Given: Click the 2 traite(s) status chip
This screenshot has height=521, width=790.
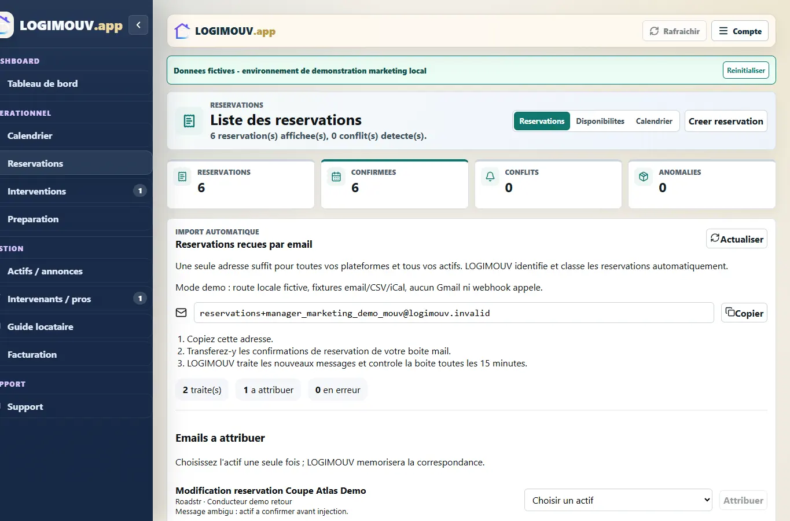Looking at the screenshot, I should point(202,390).
